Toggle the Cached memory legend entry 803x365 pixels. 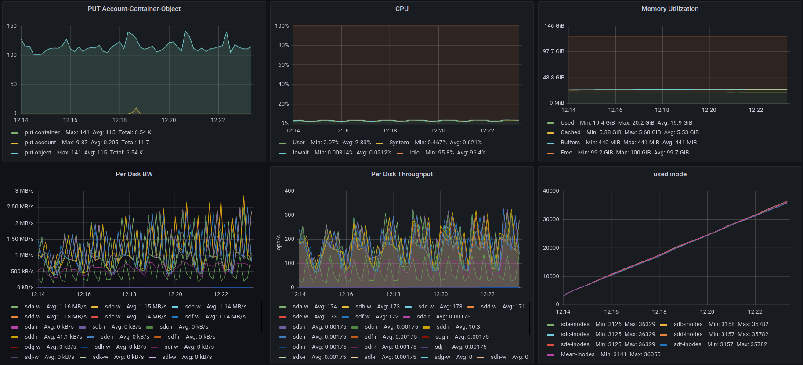pyautogui.click(x=570, y=132)
